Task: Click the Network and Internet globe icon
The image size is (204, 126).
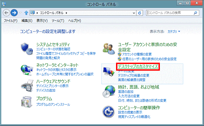Action: 27,70
